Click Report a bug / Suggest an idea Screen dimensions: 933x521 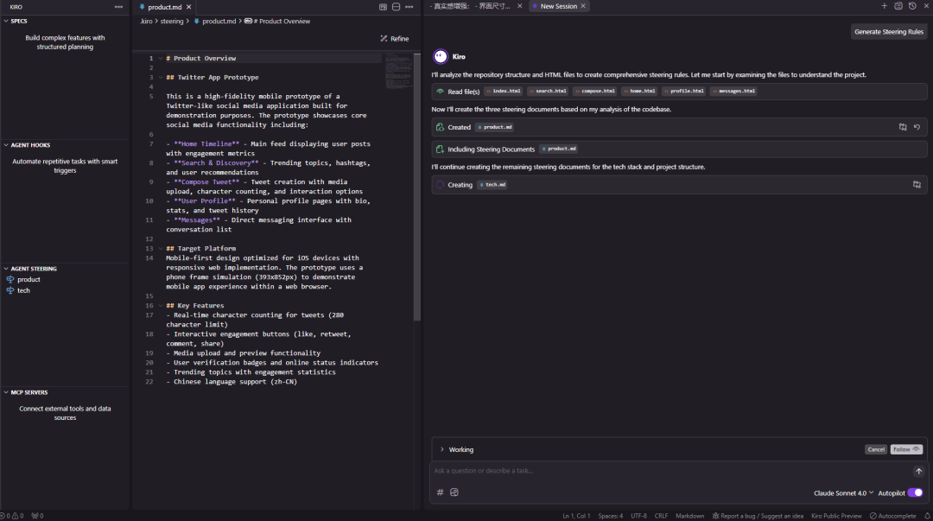point(758,516)
